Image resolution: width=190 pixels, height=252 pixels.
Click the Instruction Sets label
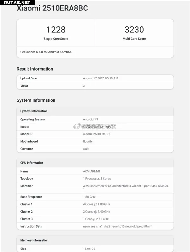pos(31,226)
